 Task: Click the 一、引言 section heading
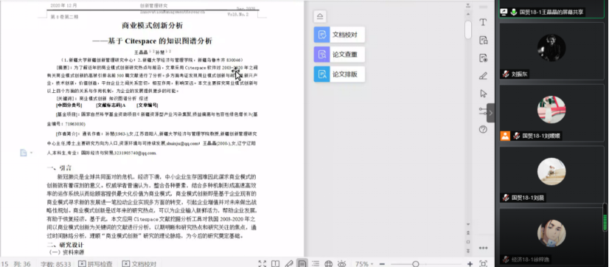[x=59, y=168]
